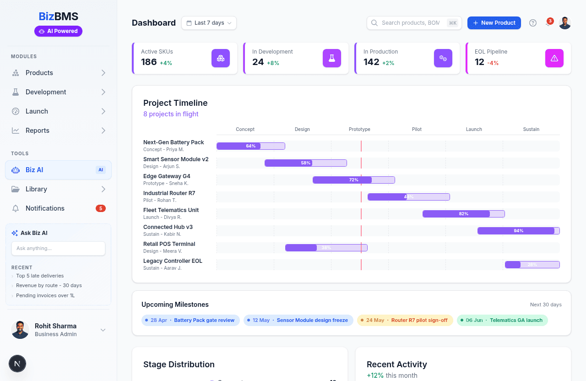The height and width of the screenshot is (381, 586).
Task: Click the user avatar in header
Action: 565,23
